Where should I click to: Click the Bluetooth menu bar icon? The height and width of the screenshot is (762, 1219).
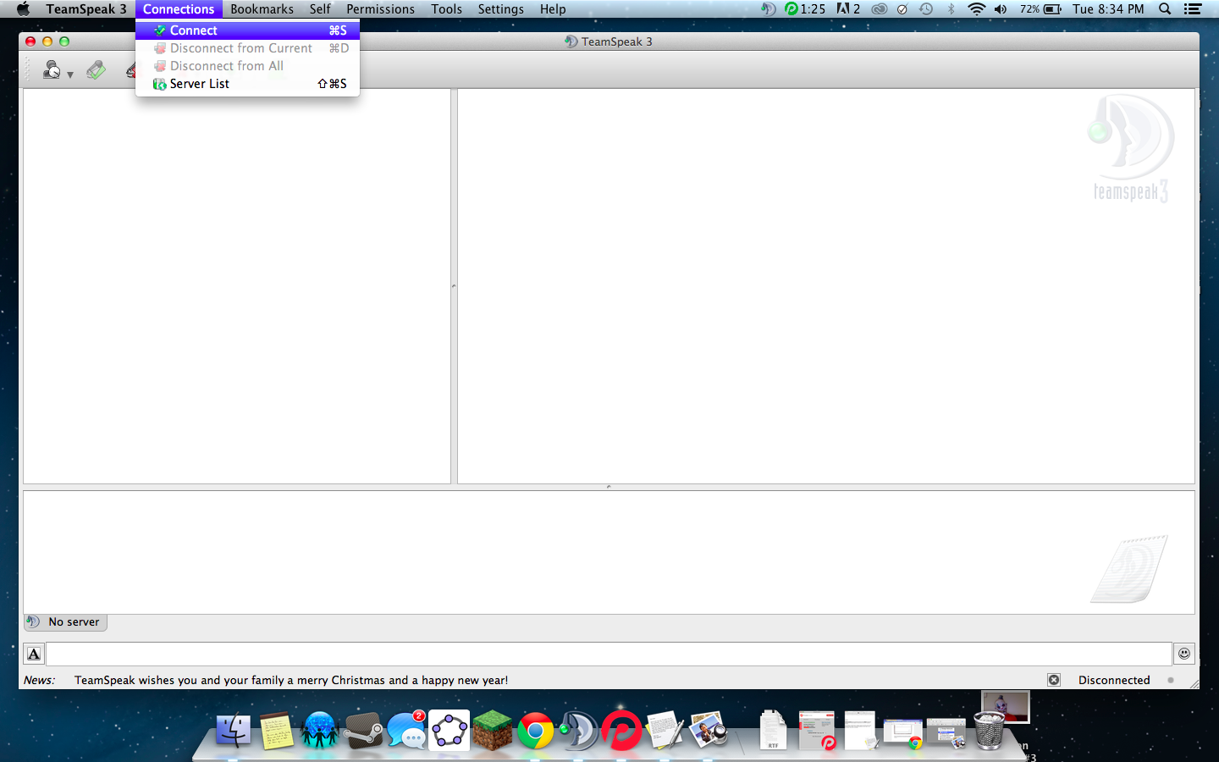[x=951, y=9]
